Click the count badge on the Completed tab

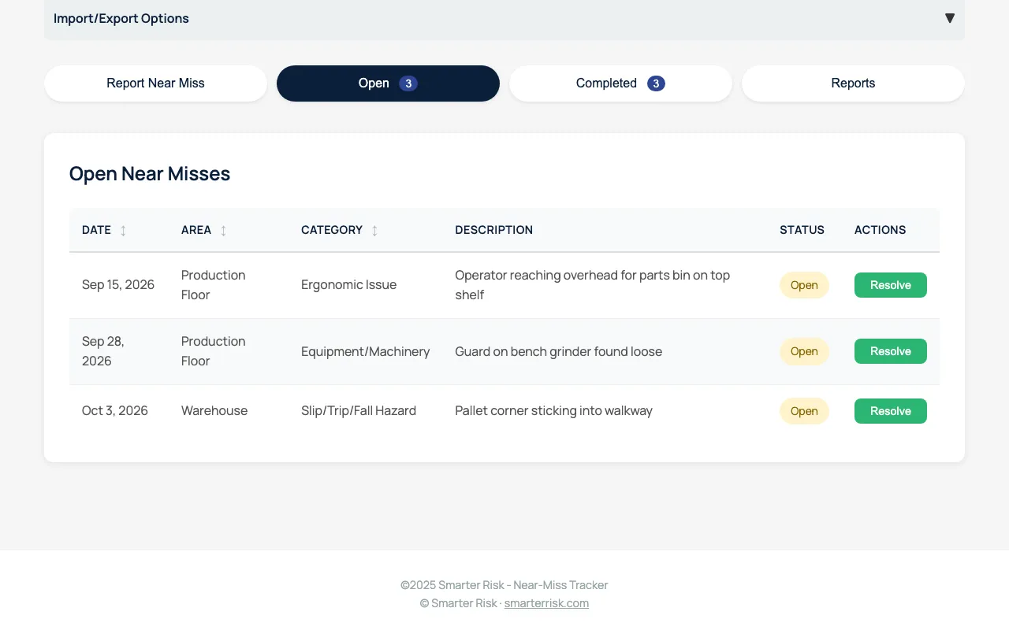(x=656, y=83)
